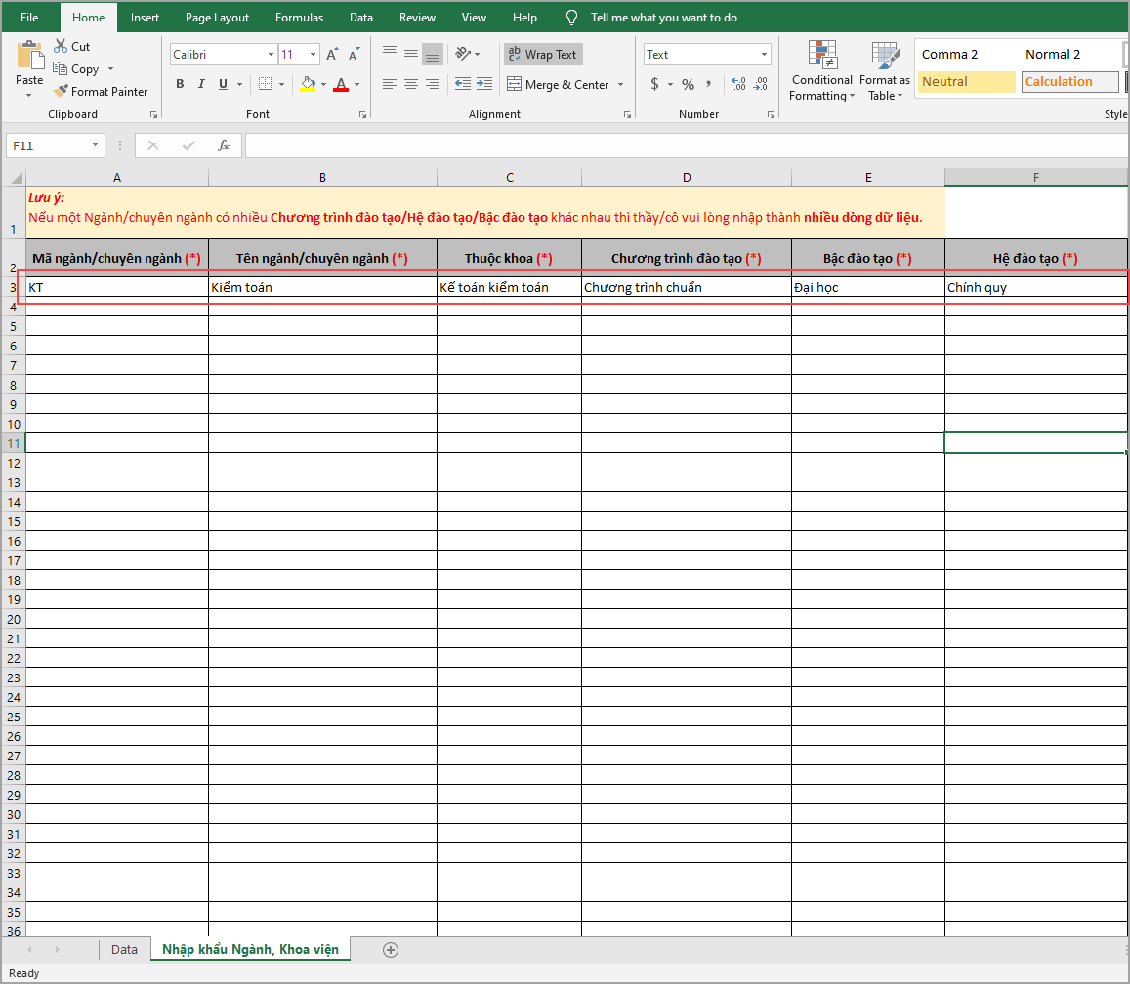Screen dimensions: 1130x984
Task: Click the Decrease Indent icon
Action: click(463, 84)
